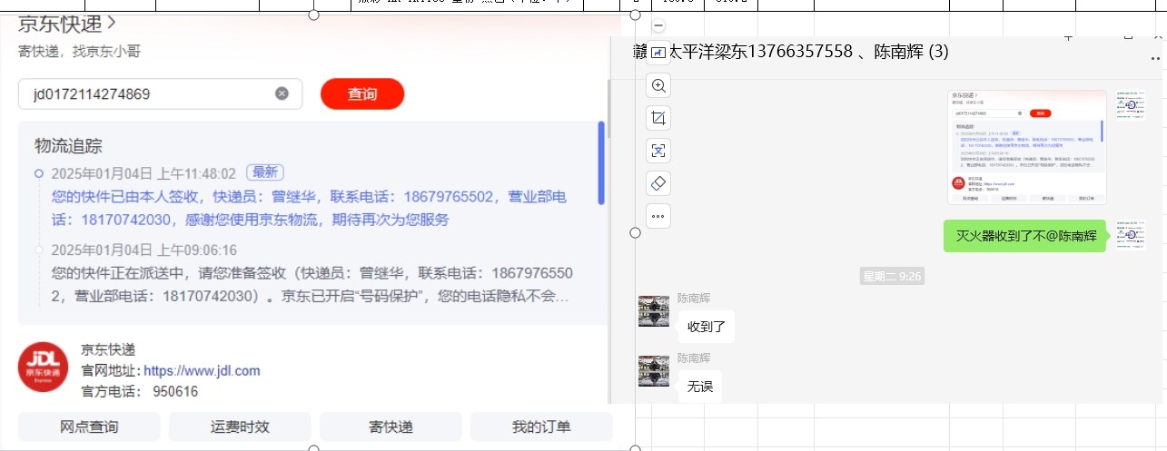The image size is (1167, 451).
Task: Click the picture layout options icon
Action: click(x=658, y=52)
